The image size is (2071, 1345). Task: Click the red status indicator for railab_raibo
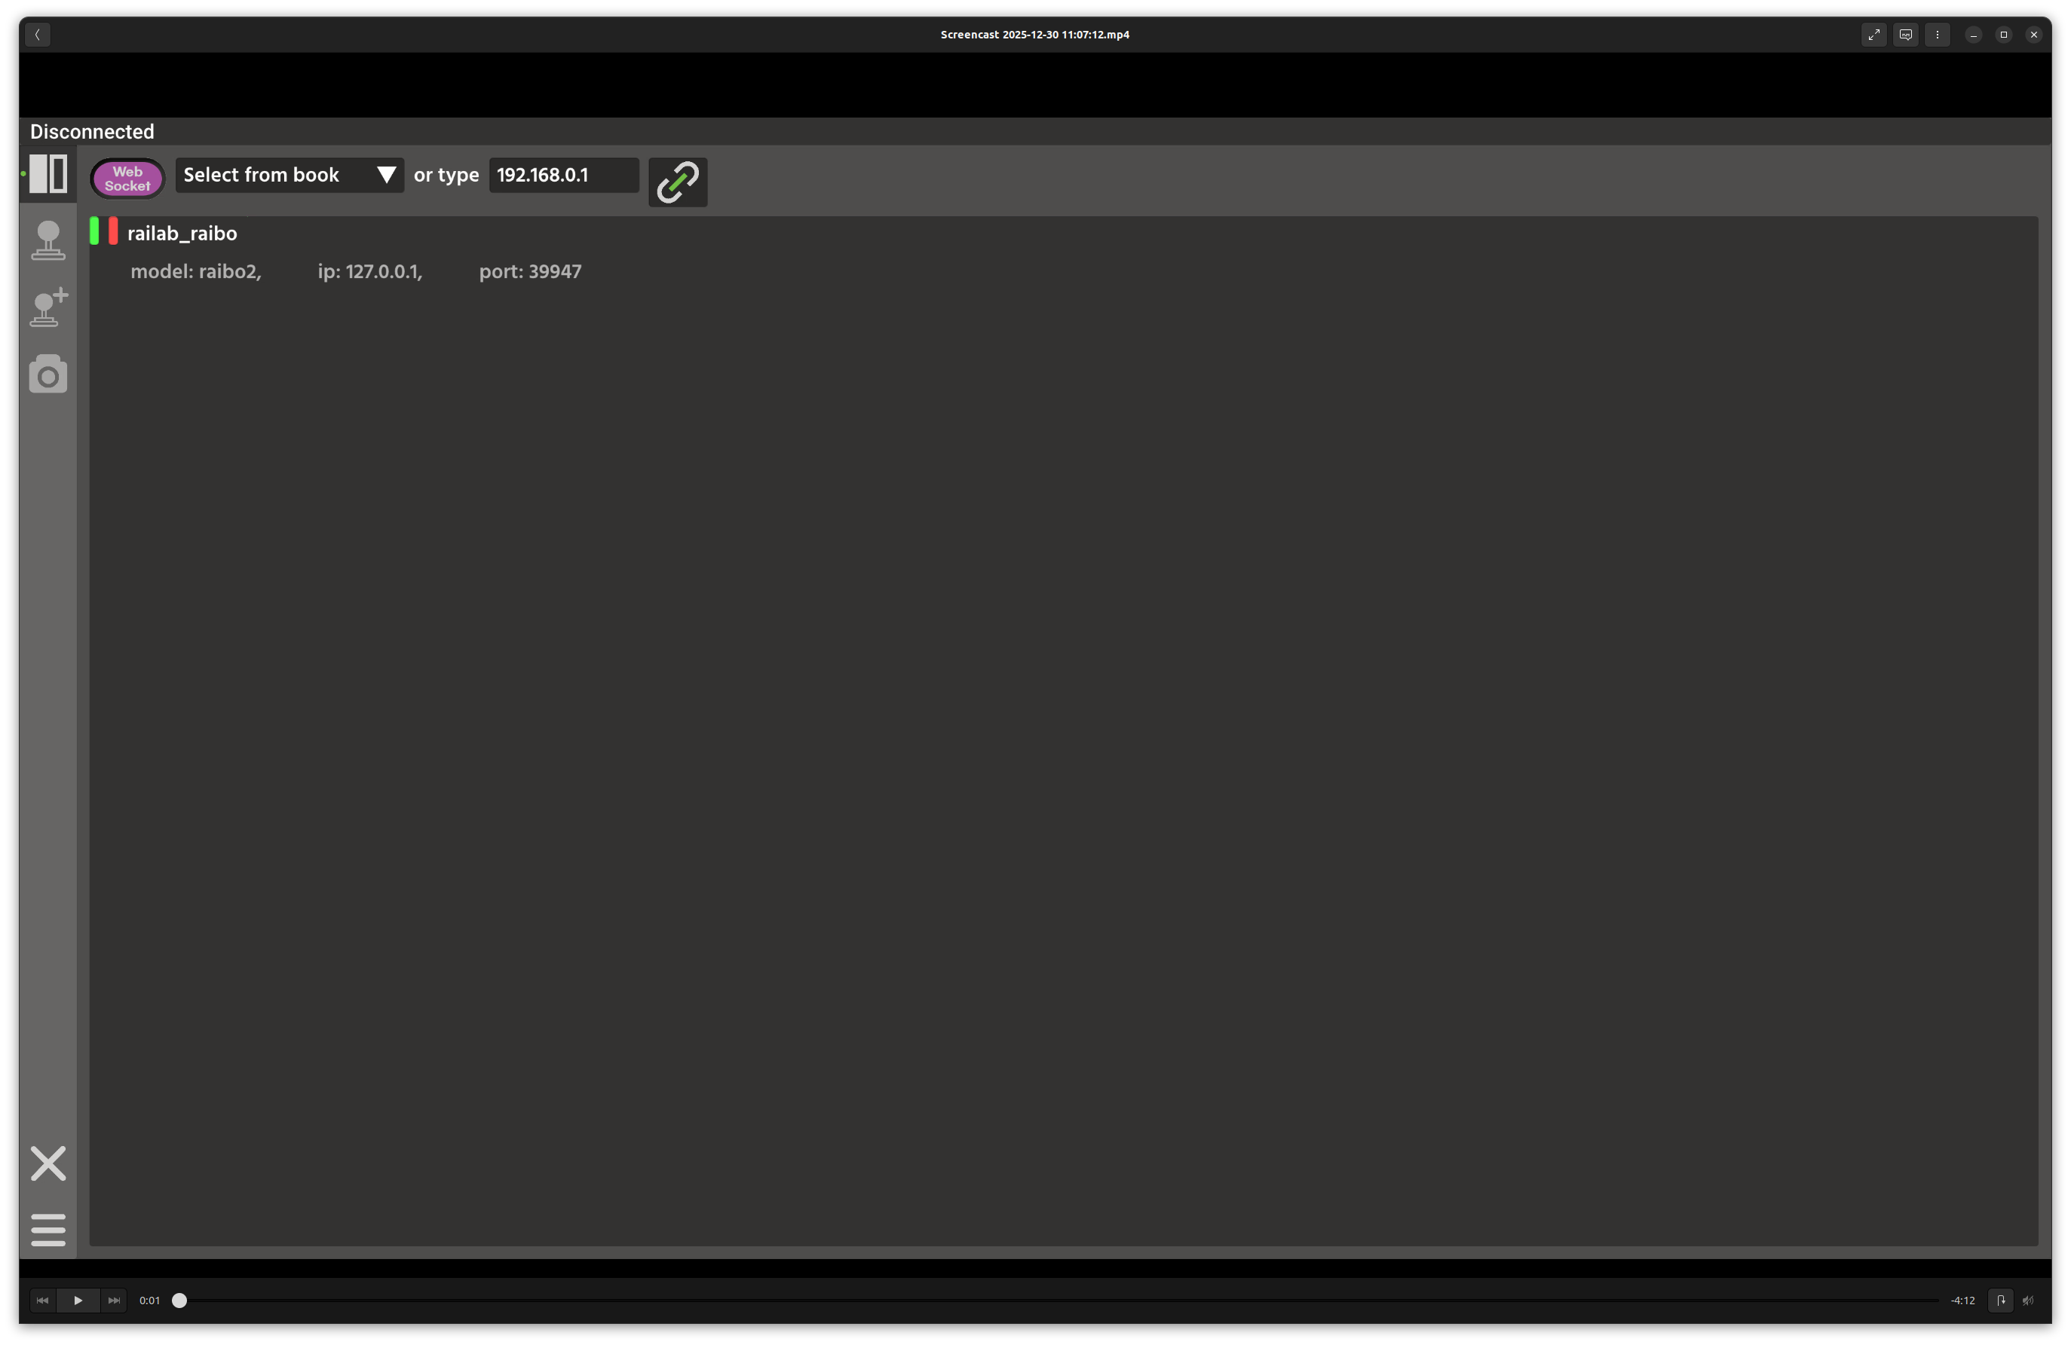tap(113, 231)
